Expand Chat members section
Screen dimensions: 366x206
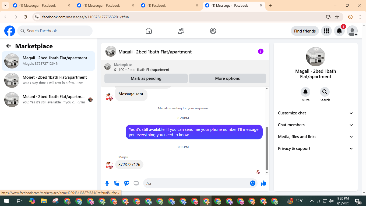(316, 125)
